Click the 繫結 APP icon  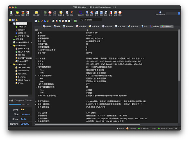point(81,13)
